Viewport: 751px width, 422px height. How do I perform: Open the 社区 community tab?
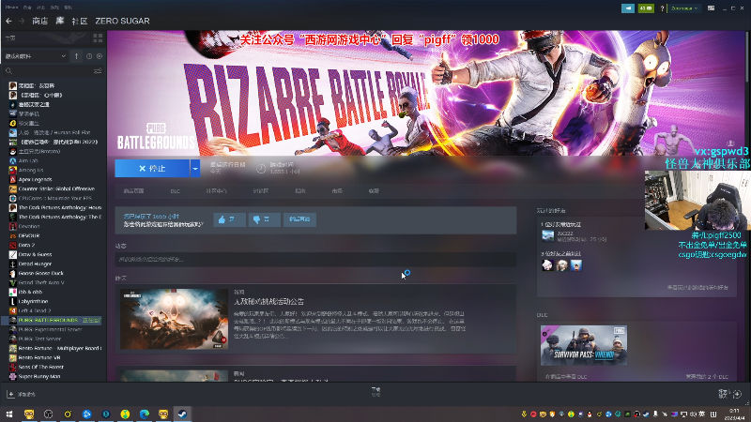click(x=80, y=21)
